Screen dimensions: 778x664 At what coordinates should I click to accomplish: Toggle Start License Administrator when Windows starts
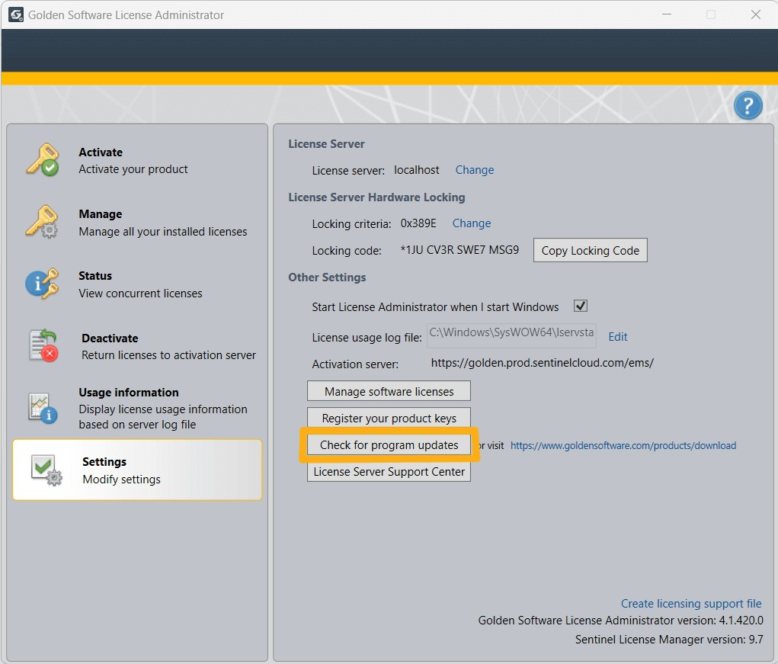coord(580,305)
